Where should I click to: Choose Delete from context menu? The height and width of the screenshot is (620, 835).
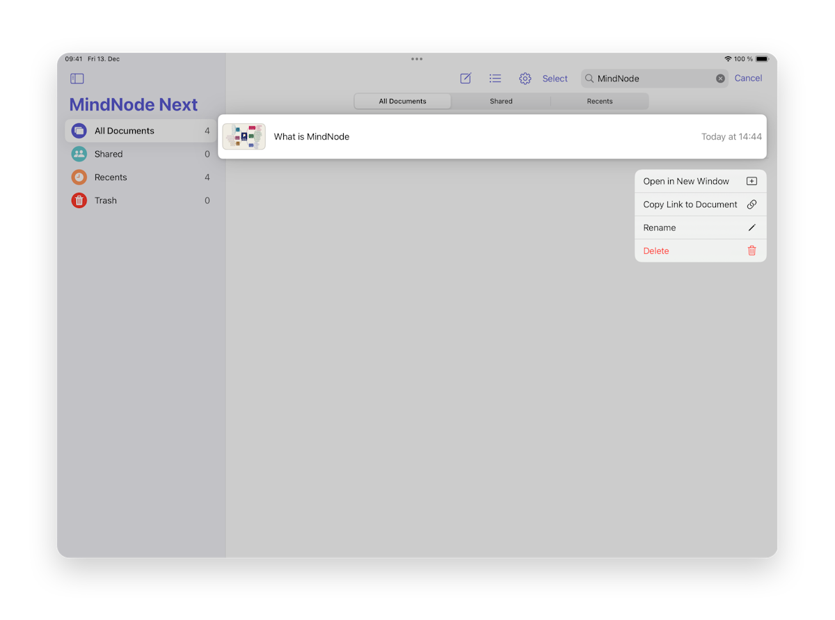click(x=700, y=251)
